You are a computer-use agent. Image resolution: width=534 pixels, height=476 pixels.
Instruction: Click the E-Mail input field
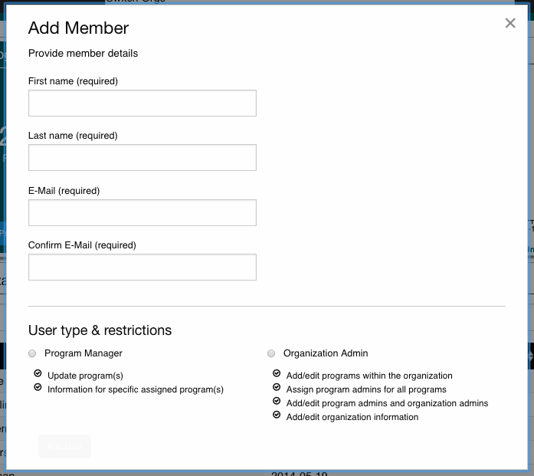[x=143, y=212]
